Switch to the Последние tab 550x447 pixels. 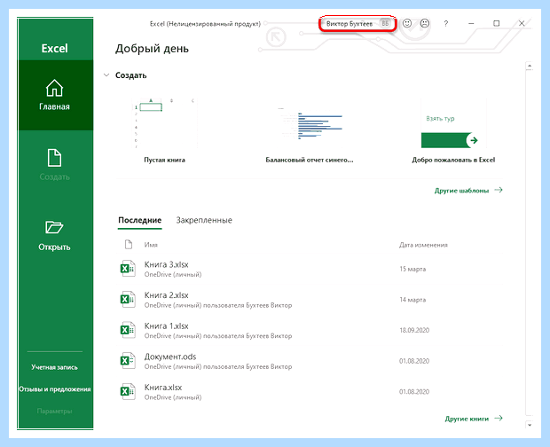tap(139, 220)
